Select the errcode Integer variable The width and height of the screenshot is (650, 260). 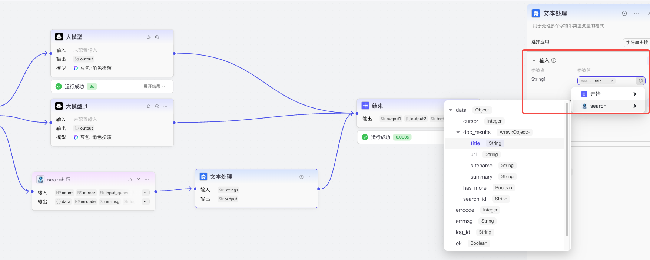pyautogui.click(x=504, y=210)
